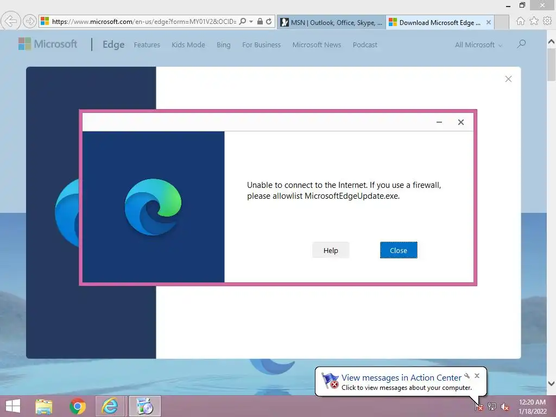Close the Action Center notification balloon
Screen dimensions: 556x417
click(x=477, y=376)
